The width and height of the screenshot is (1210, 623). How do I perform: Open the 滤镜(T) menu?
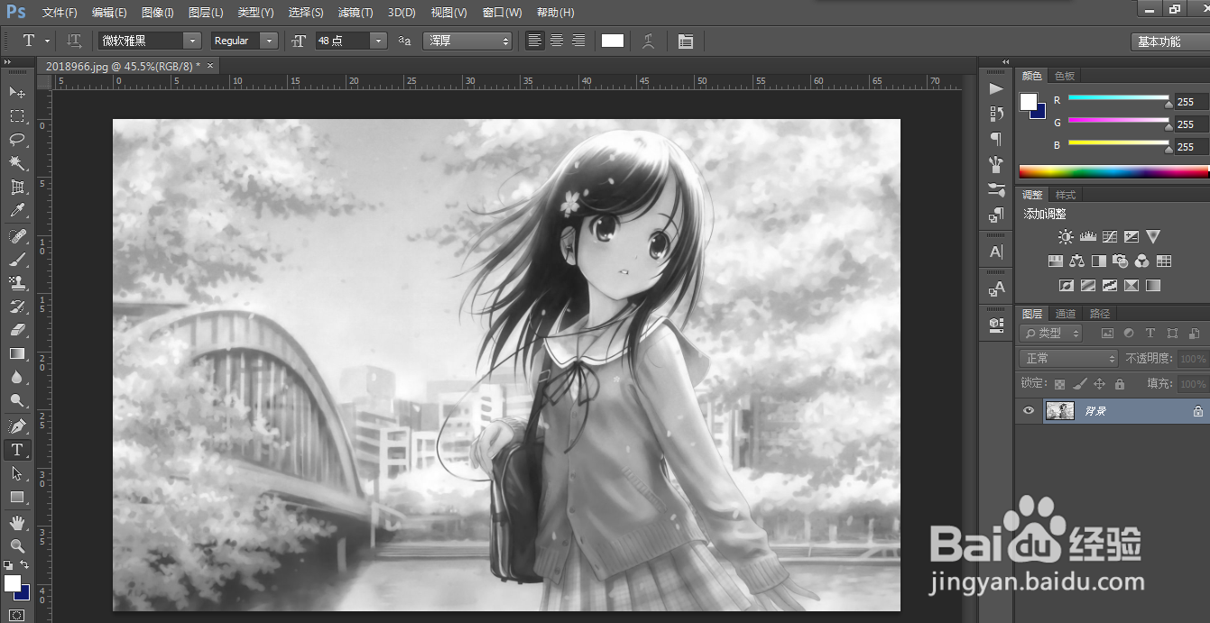[x=356, y=13]
